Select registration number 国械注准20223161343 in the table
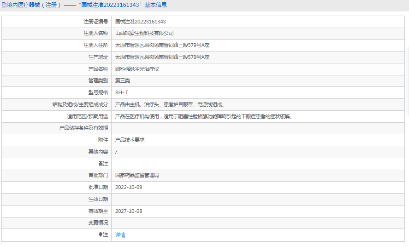This screenshot has height=246, width=409. (140, 22)
